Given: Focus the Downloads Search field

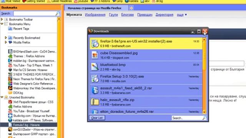Looking at the screenshot, I should [187, 118].
